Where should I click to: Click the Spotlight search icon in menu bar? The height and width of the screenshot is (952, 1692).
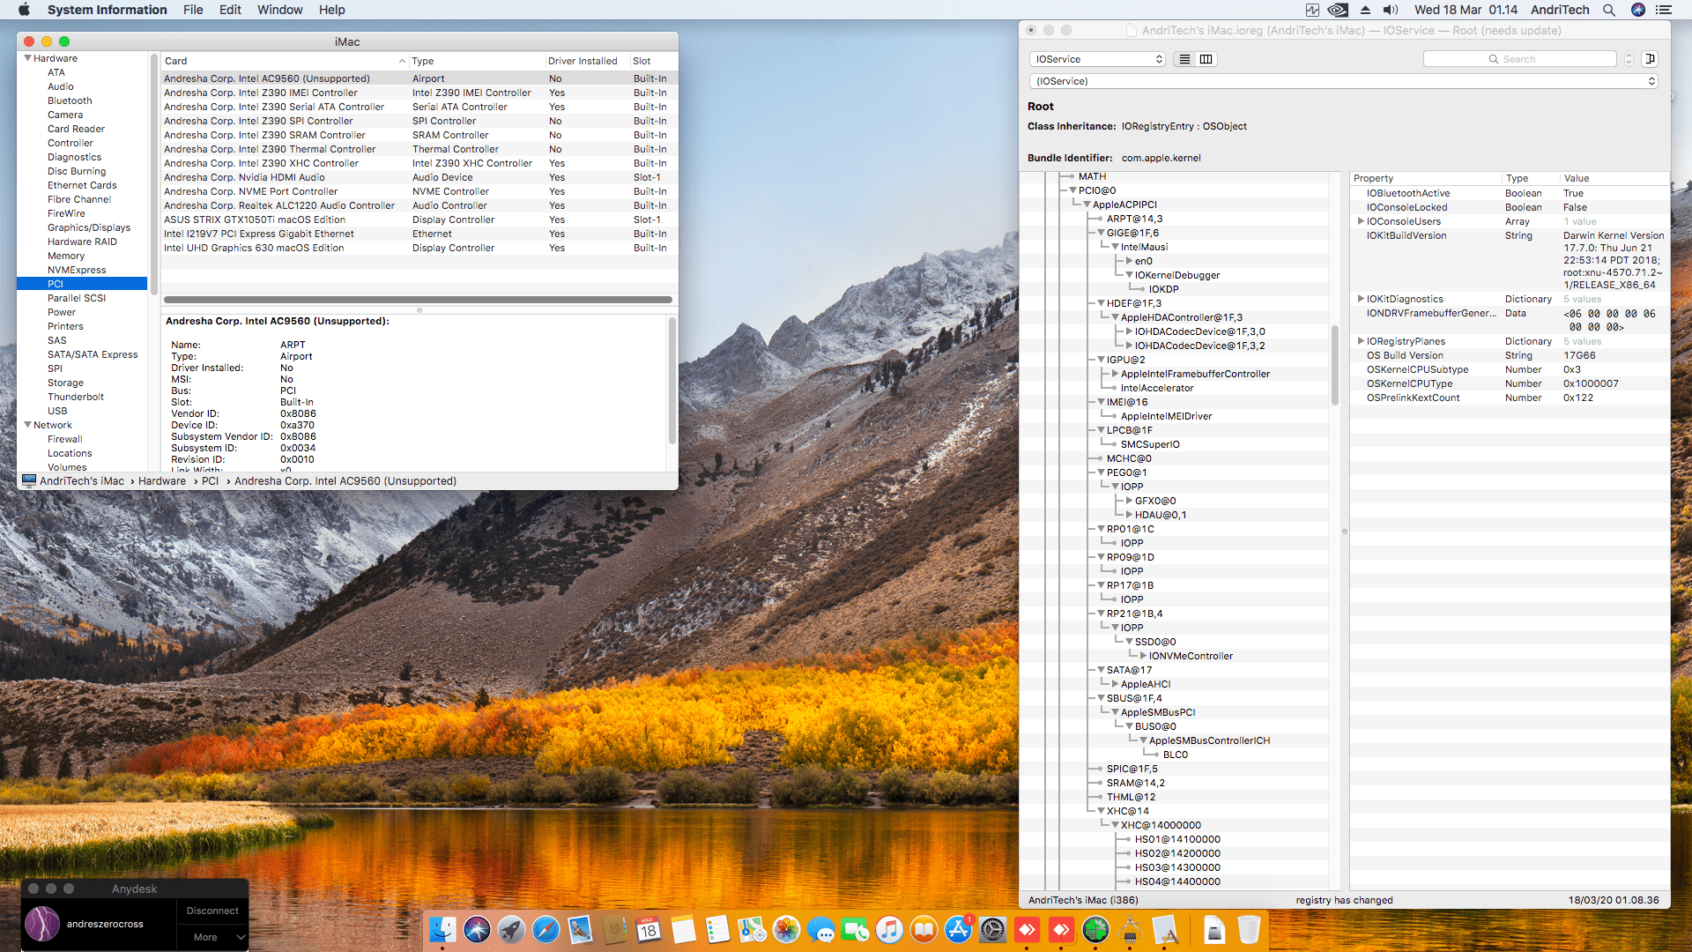1609,10
